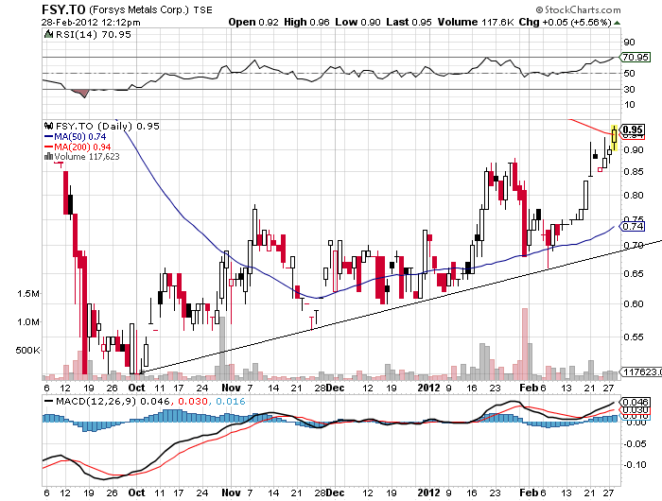This screenshot has width=662, height=501.
Task: Click the MACD histogram value 0.016
Action: pos(231,401)
